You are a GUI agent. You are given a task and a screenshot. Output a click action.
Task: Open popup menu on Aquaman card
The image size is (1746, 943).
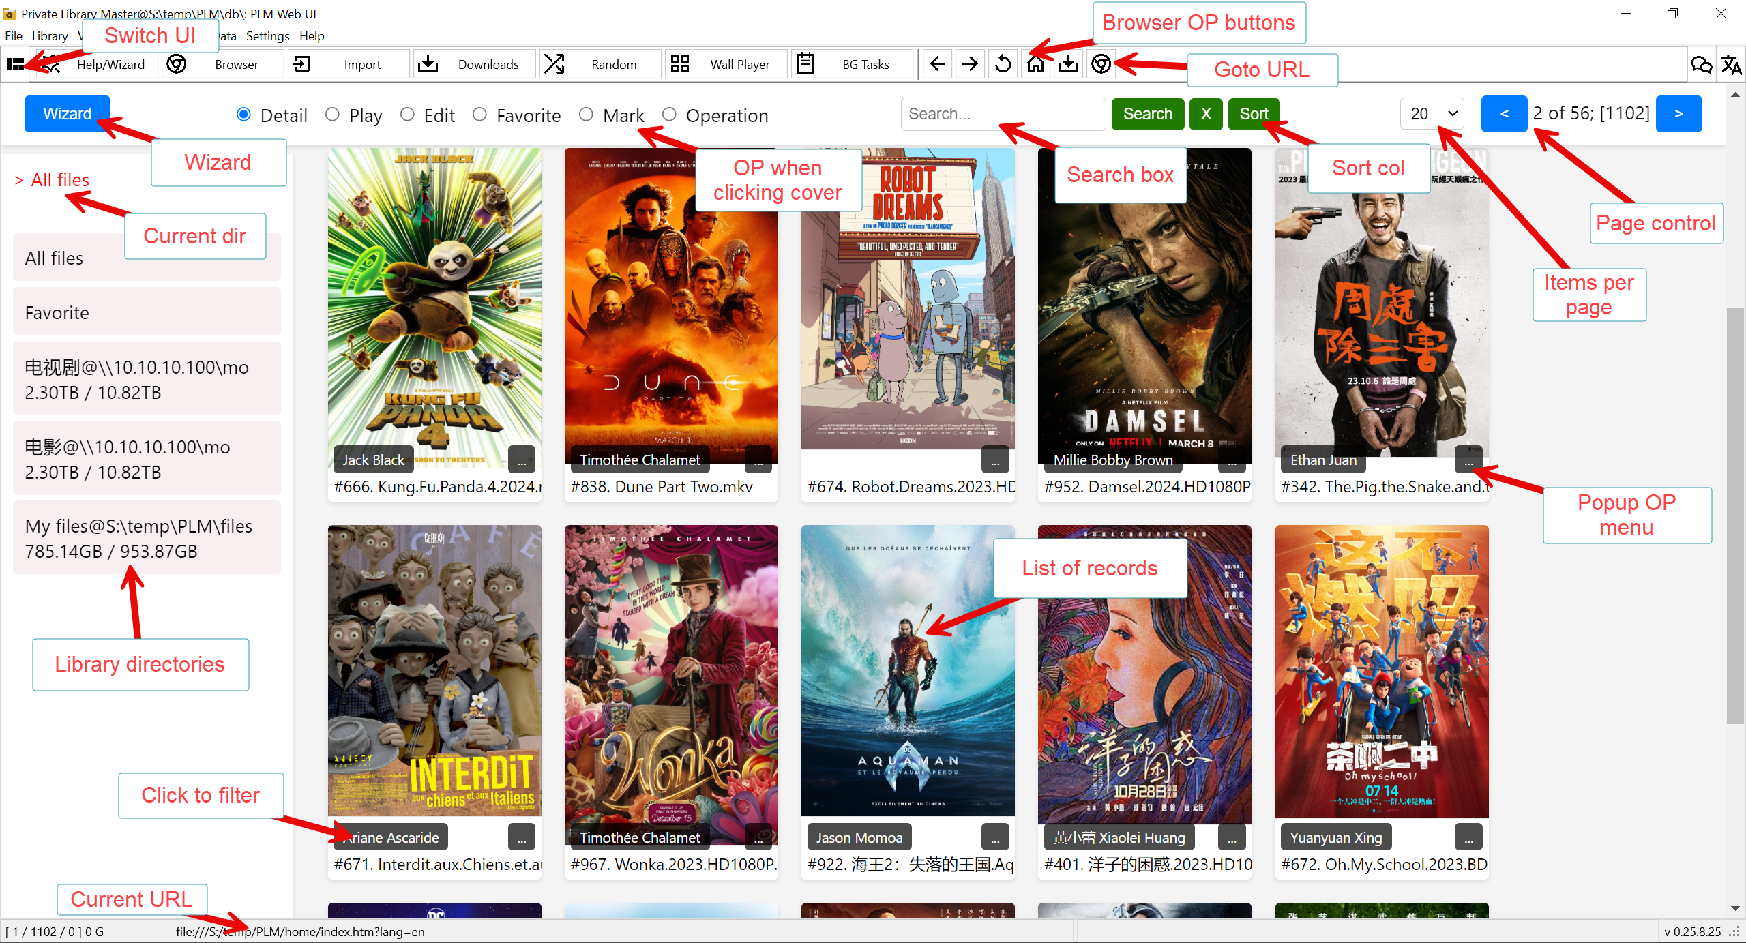coord(995,837)
